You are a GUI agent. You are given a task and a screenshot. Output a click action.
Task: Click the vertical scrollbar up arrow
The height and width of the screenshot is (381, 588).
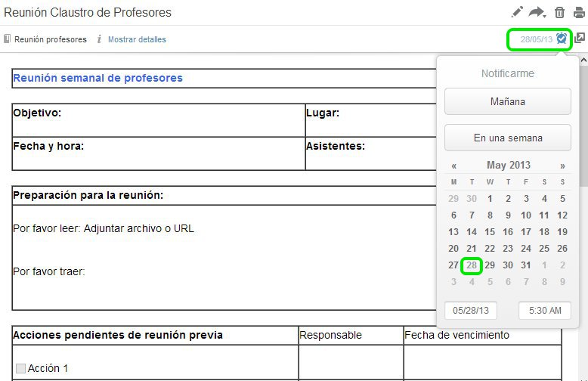(x=583, y=60)
